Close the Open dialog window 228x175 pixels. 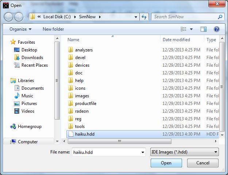coord(217,4)
